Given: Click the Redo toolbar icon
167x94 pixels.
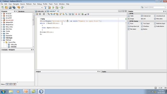Looking at the screenshot, I should point(22,8).
